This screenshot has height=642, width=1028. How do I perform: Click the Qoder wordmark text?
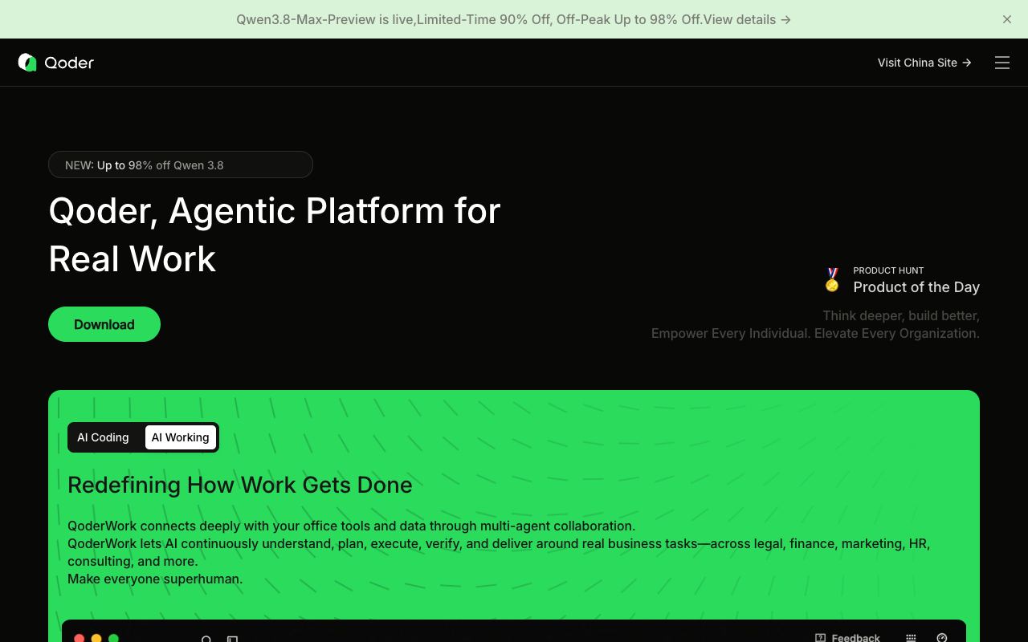tap(69, 63)
